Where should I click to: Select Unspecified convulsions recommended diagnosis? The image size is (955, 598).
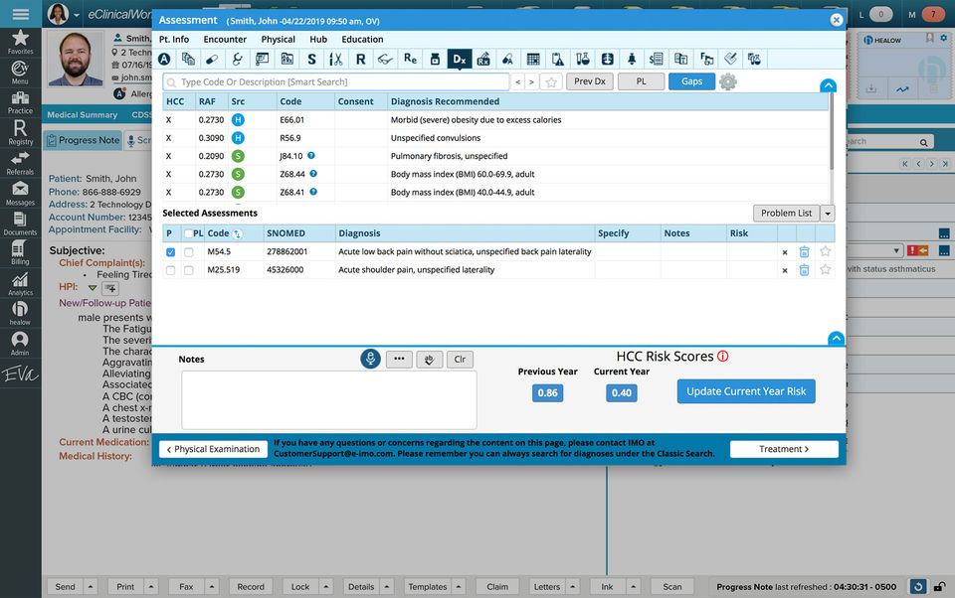pos(495,138)
